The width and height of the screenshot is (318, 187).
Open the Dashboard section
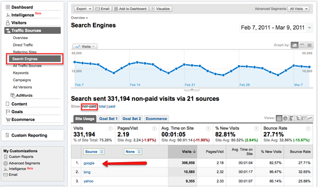(x=22, y=7)
